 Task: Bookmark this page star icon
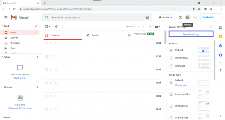199,9
